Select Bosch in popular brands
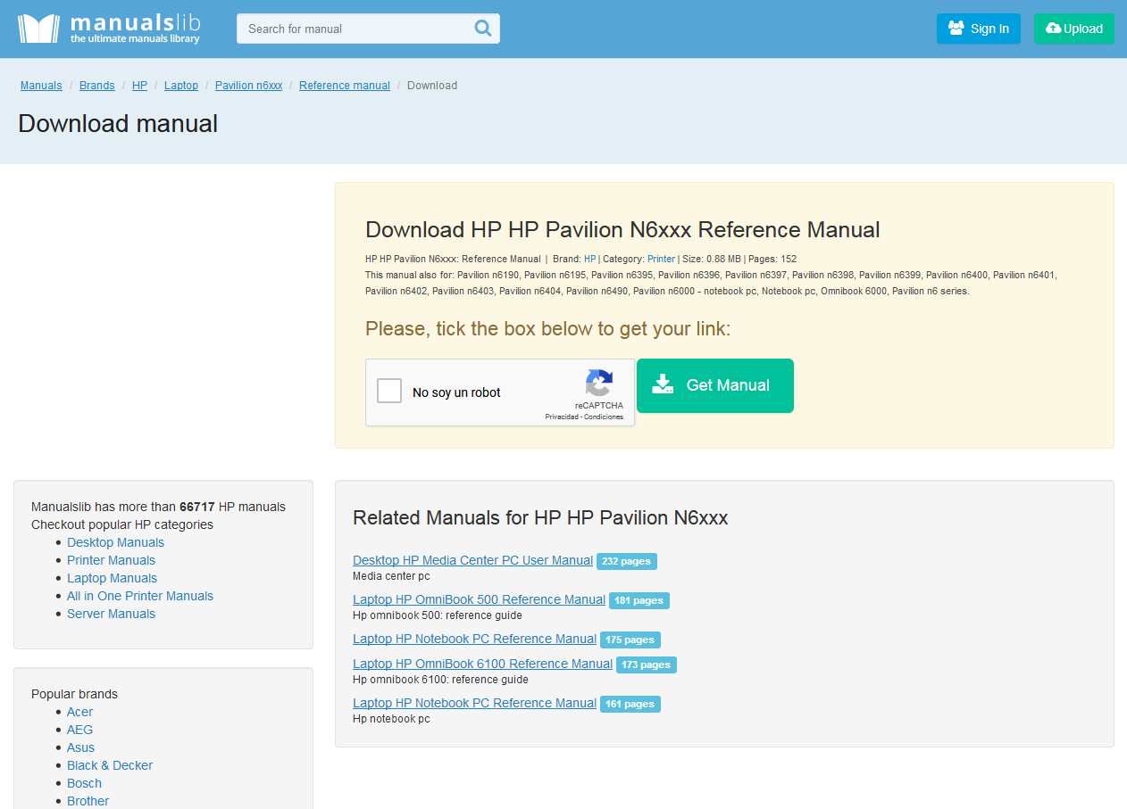The width and height of the screenshot is (1127, 809). coord(84,783)
